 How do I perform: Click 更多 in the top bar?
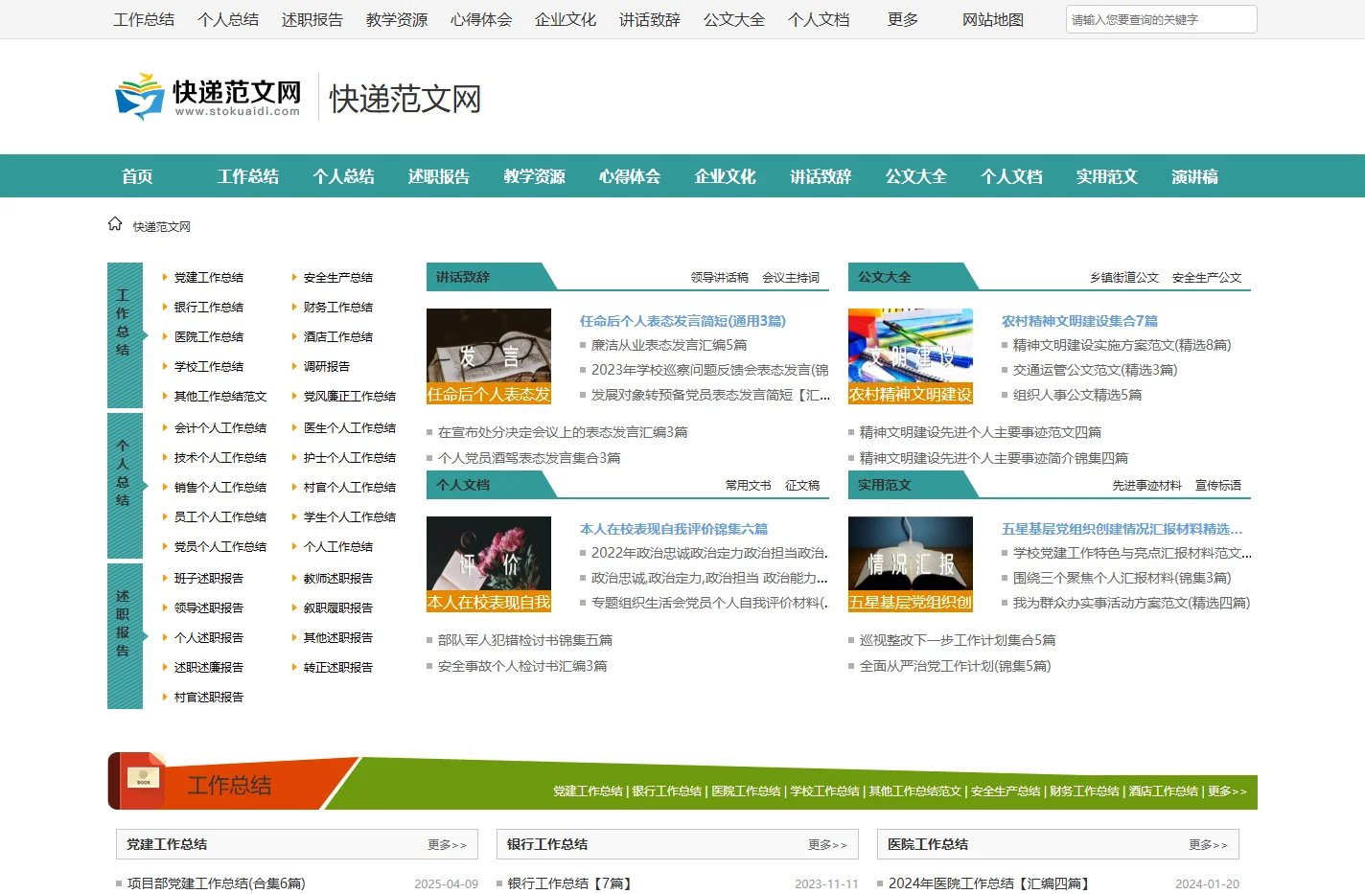(903, 19)
